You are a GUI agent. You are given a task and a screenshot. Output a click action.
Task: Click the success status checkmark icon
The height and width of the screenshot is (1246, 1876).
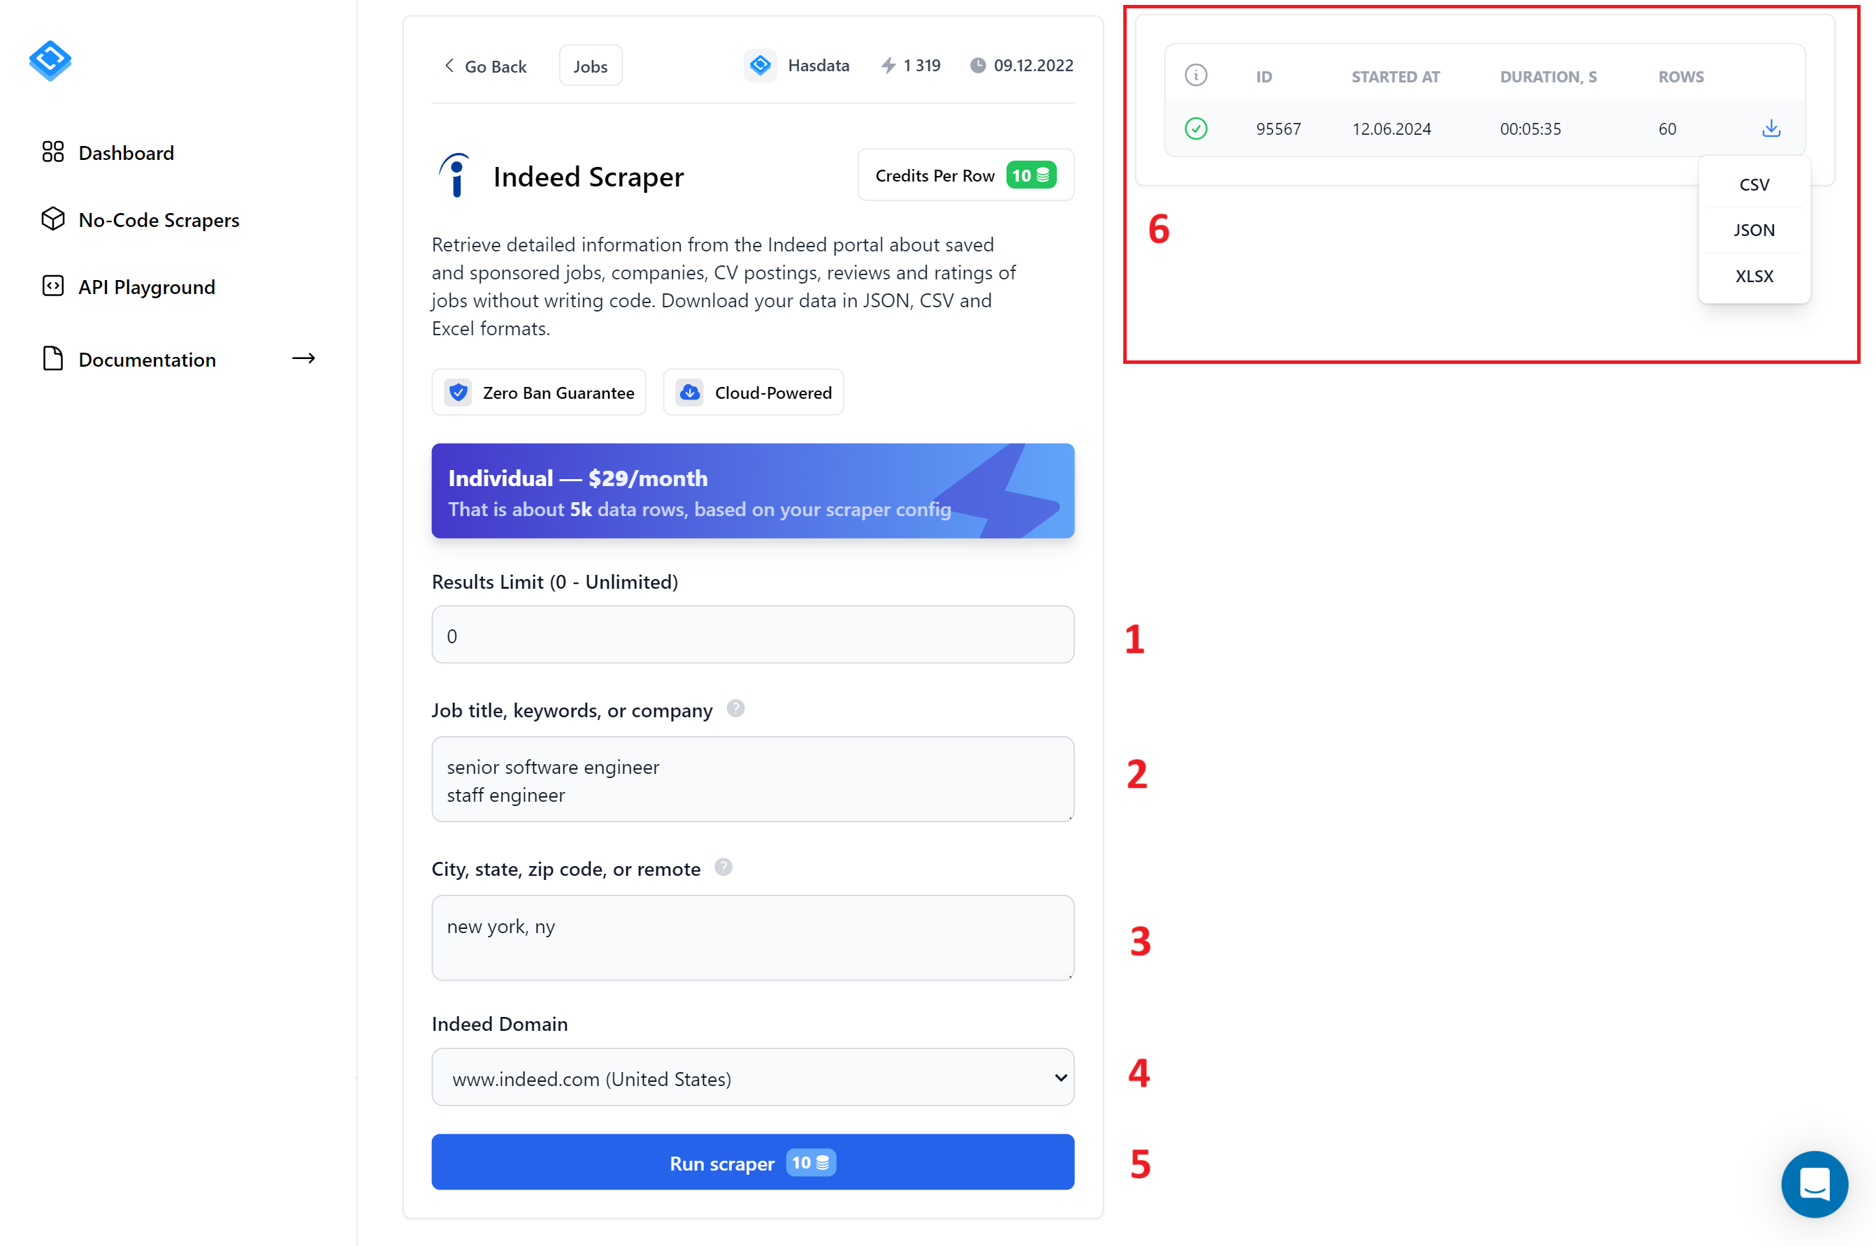coord(1194,128)
